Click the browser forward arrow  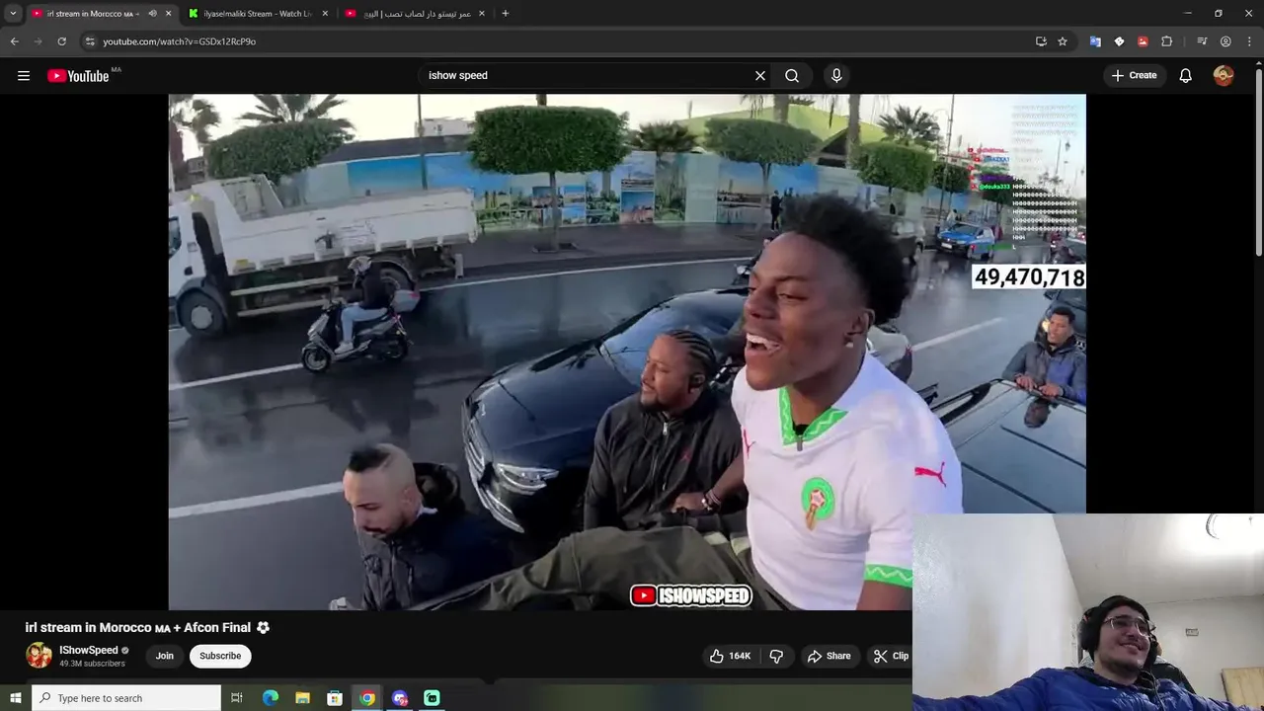click(38, 41)
